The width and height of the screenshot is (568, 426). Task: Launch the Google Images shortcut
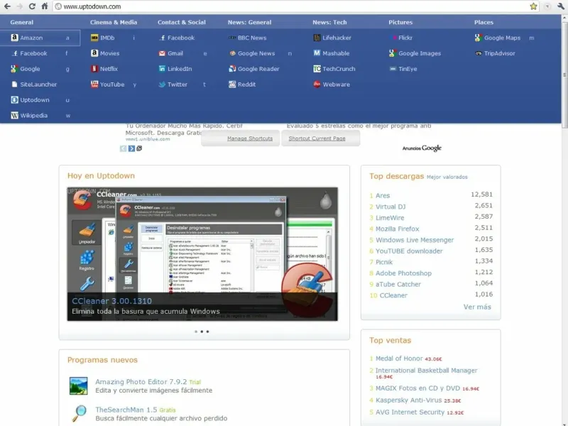415,53
